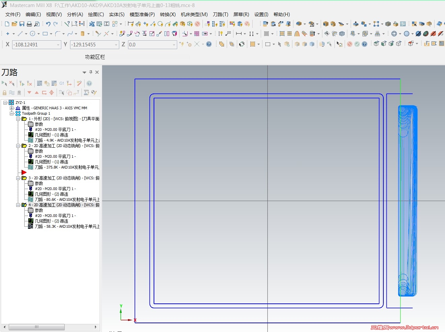Click the shaded blue sphere icon

click(407, 34)
